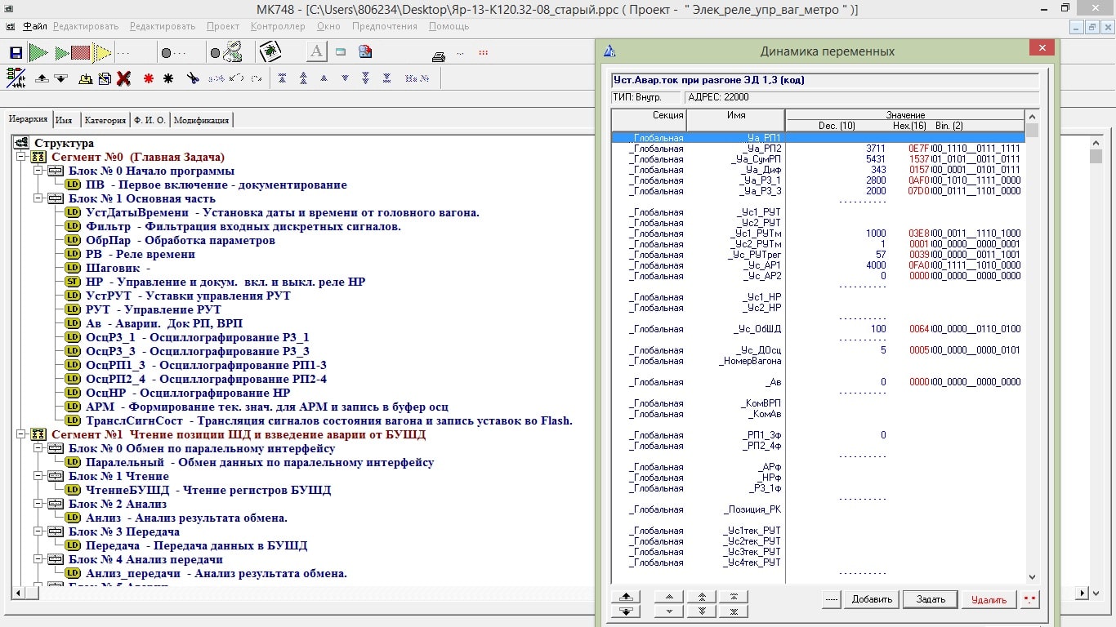
Task: Select the scissors cut icon
Action: (193, 78)
